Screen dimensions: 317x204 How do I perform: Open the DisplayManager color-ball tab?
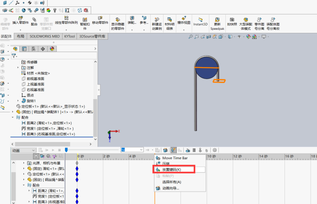coord(52,49)
